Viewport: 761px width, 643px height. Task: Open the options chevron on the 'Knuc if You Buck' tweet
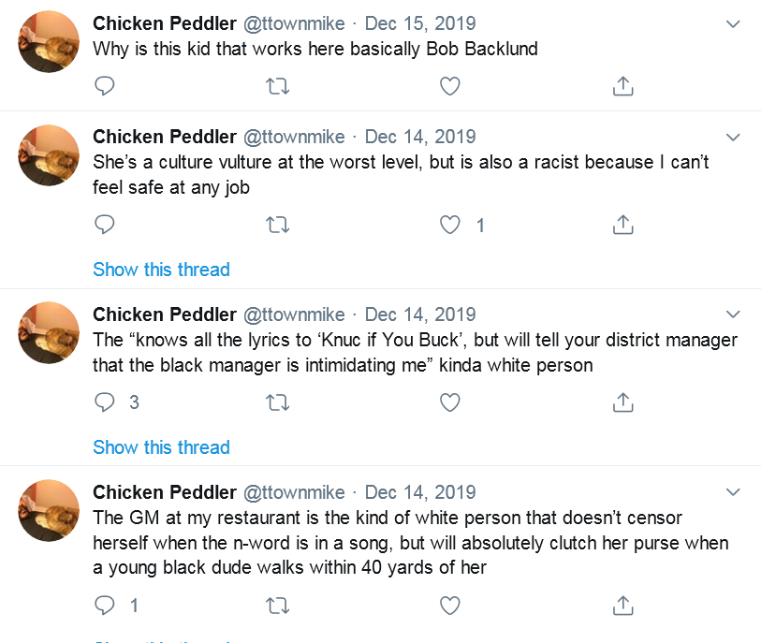[x=733, y=314]
